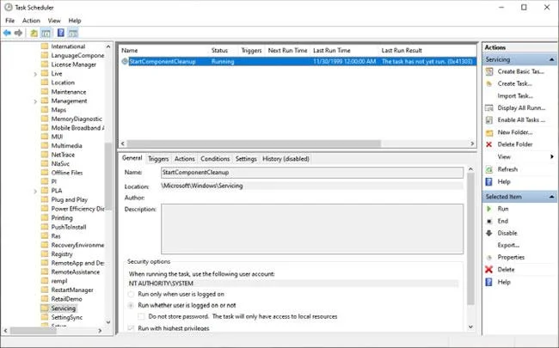The width and height of the screenshot is (559, 348).
Task: Click Delete under Selected Item
Action: (506, 270)
